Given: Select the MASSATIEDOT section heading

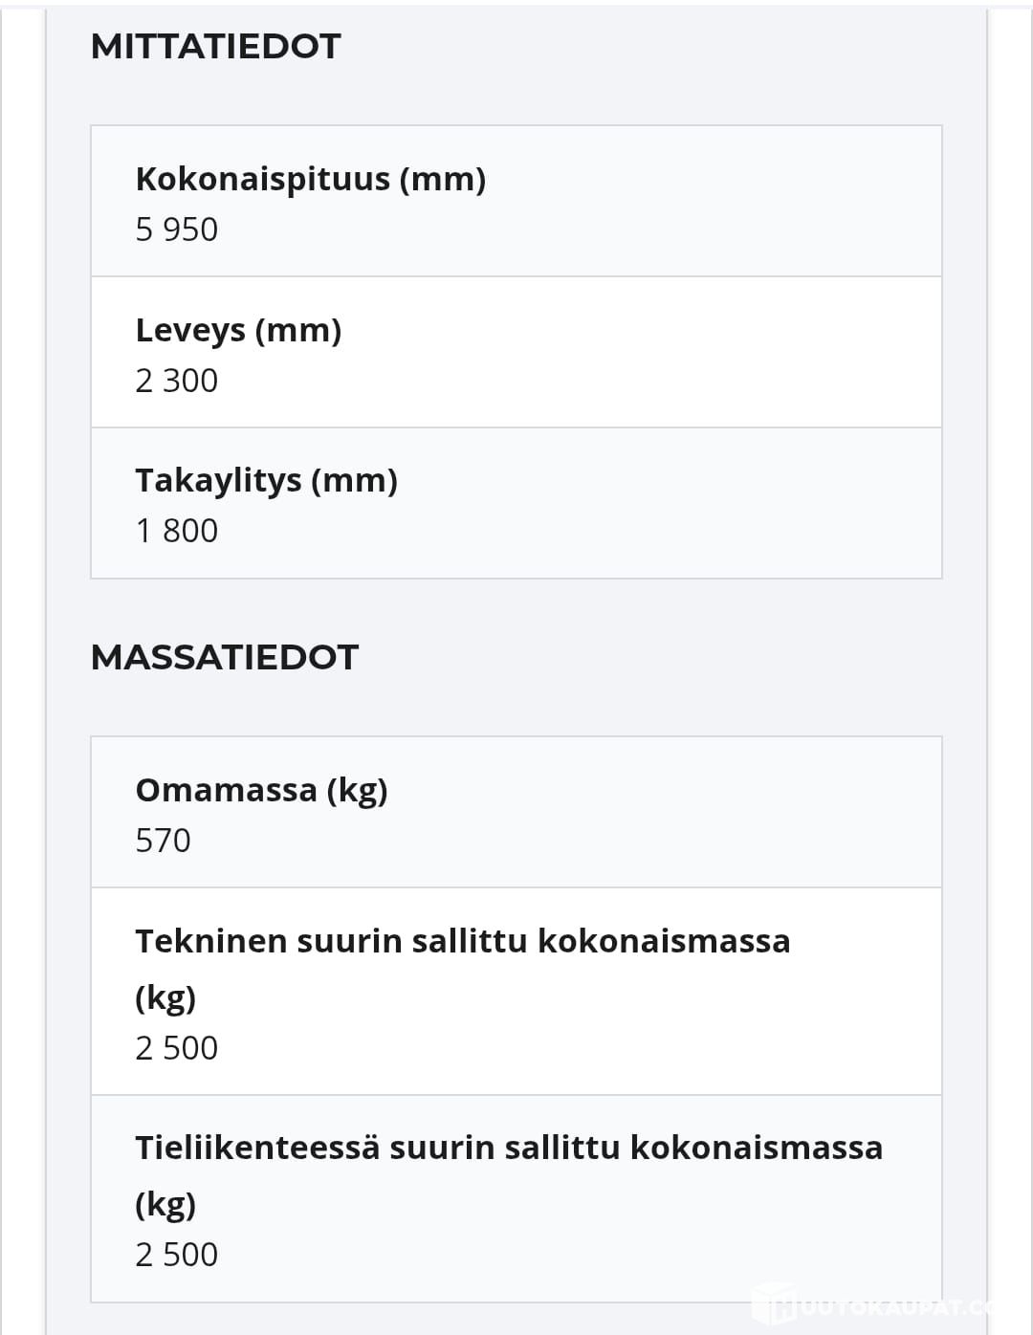Looking at the screenshot, I should click(x=224, y=657).
